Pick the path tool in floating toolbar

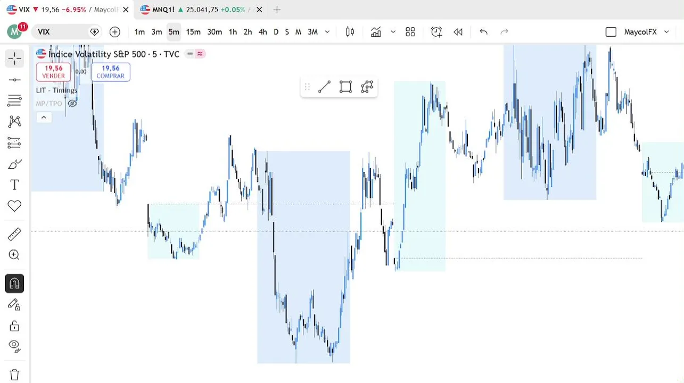pyautogui.click(x=367, y=87)
